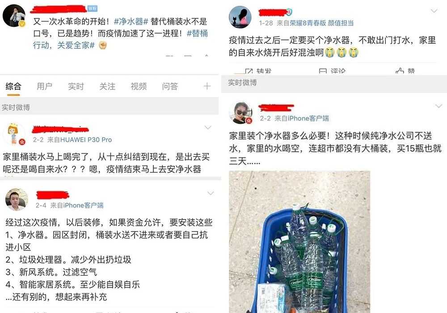Switch to the 实时 tab
This screenshot has width=447, height=313.
pos(76,86)
